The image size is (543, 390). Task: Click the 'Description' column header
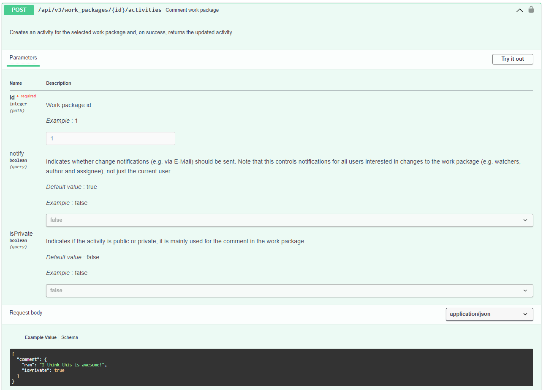point(59,83)
